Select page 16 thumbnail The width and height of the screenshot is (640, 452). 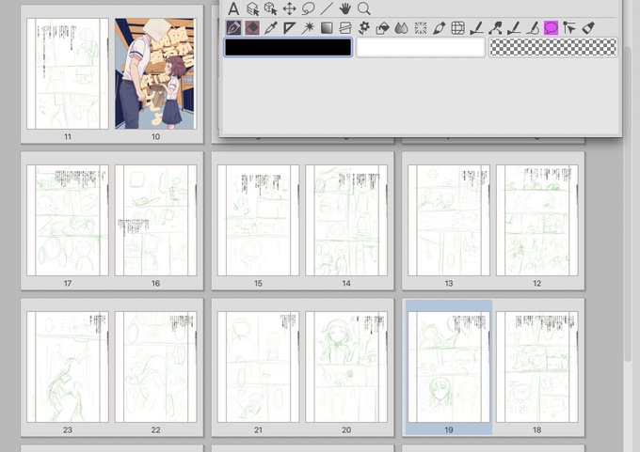tap(155, 220)
